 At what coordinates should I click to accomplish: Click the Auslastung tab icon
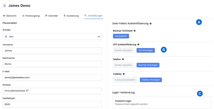pyautogui.click(x=64, y=16)
